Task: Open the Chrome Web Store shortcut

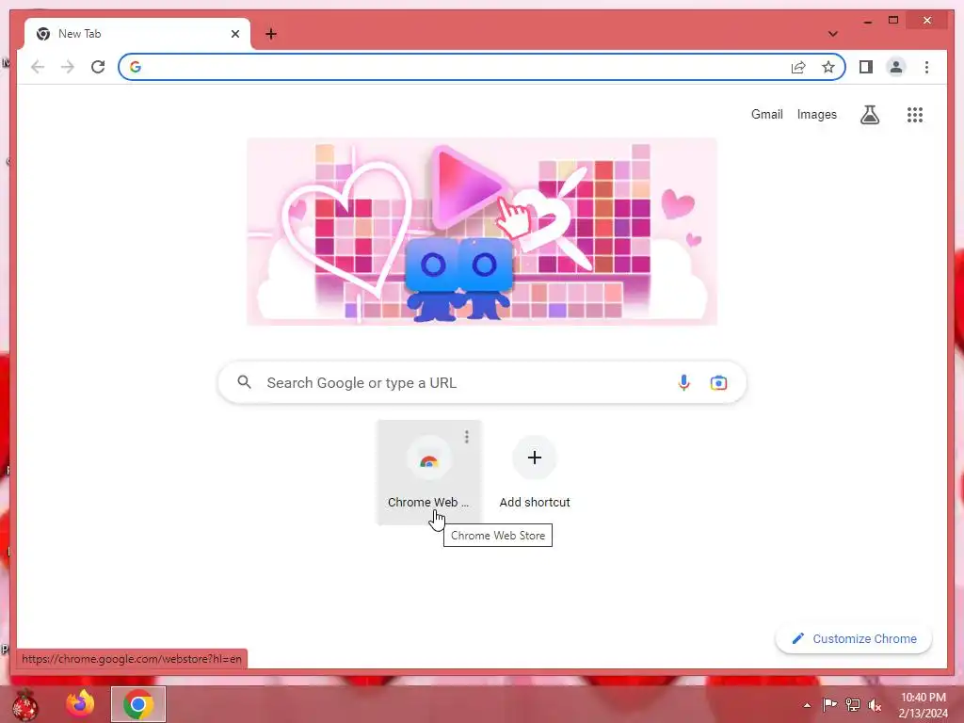Action: [428, 473]
